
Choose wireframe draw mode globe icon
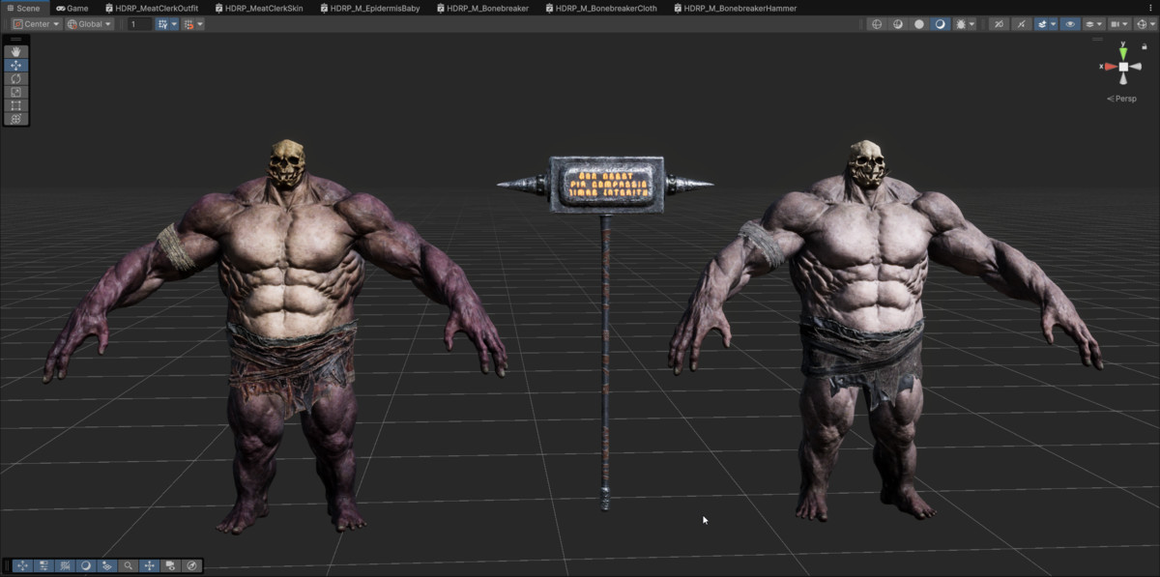877,24
